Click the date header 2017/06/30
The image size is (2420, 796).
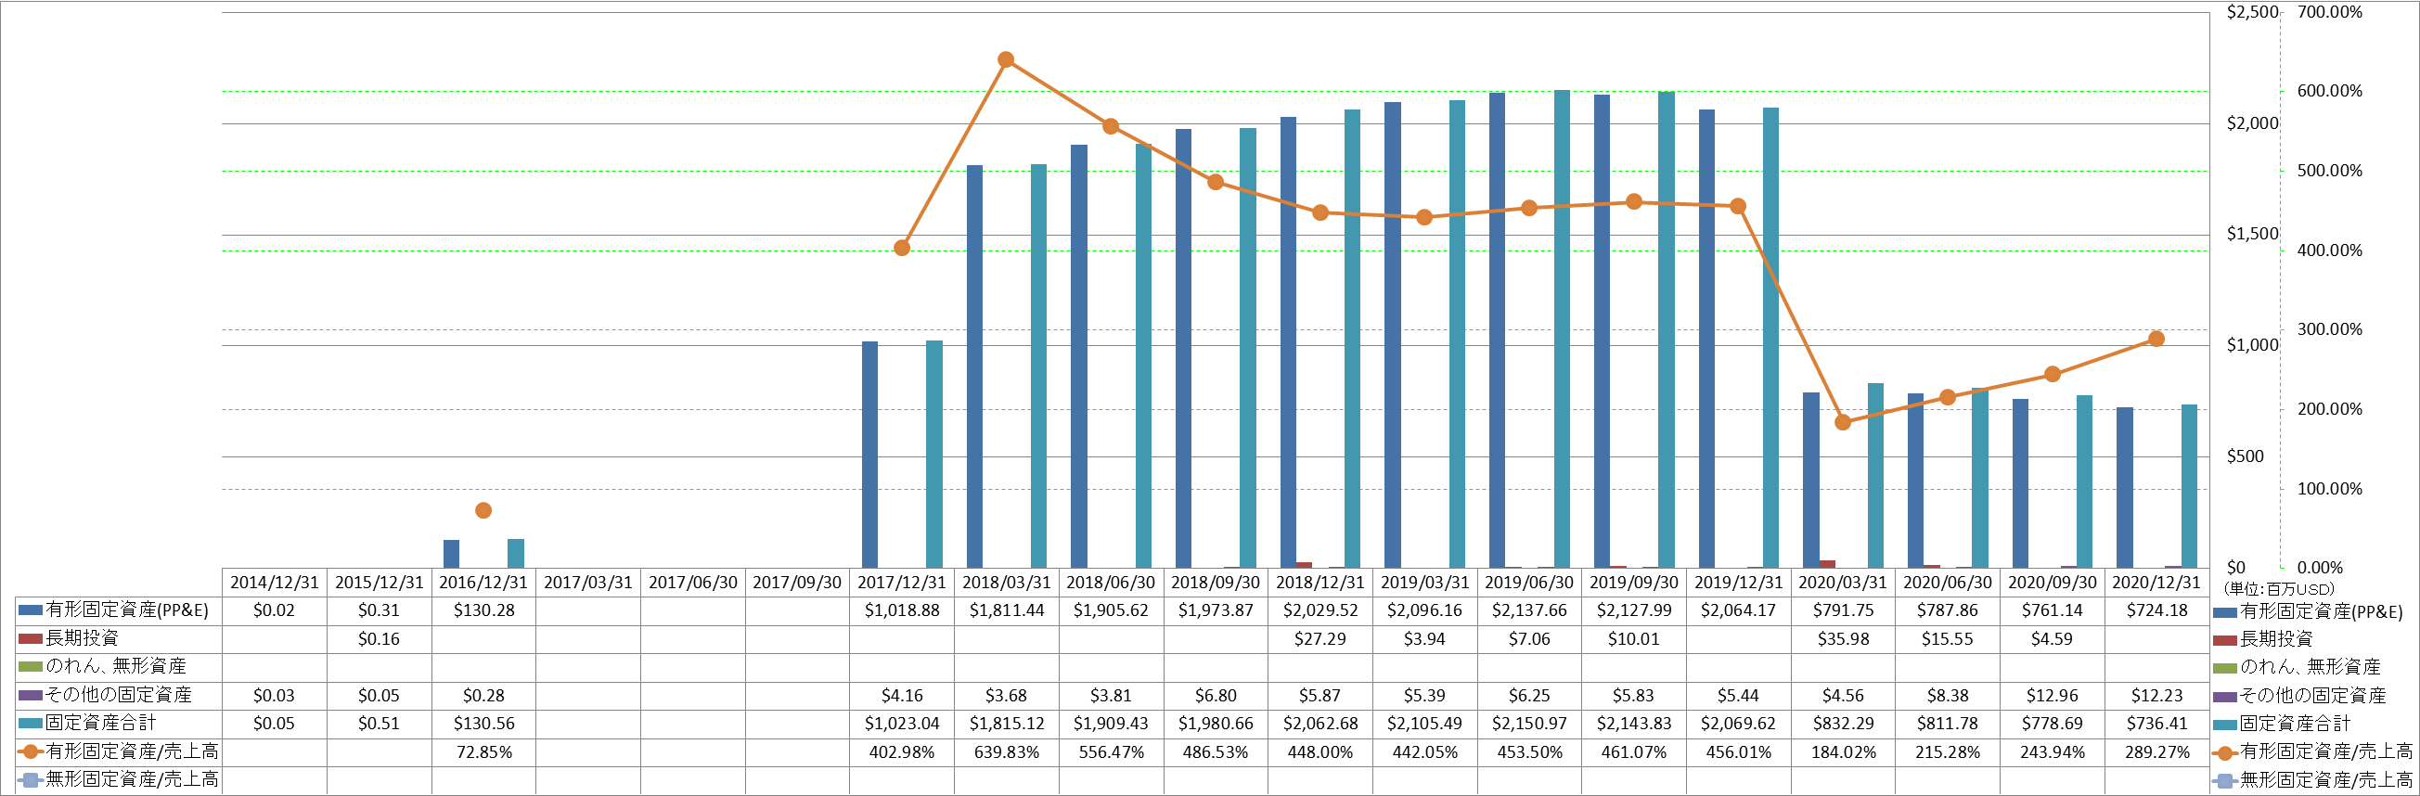click(x=692, y=583)
